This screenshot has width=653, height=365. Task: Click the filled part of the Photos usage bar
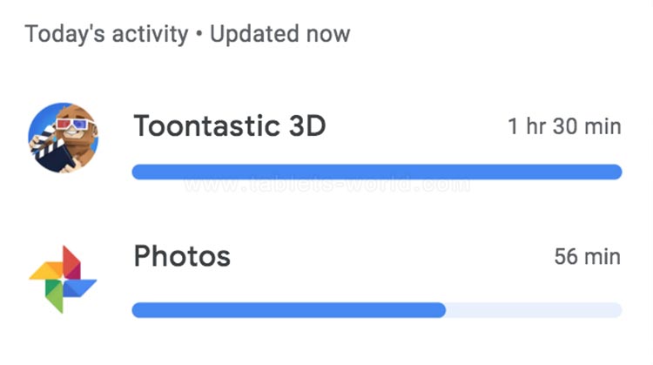point(287,310)
